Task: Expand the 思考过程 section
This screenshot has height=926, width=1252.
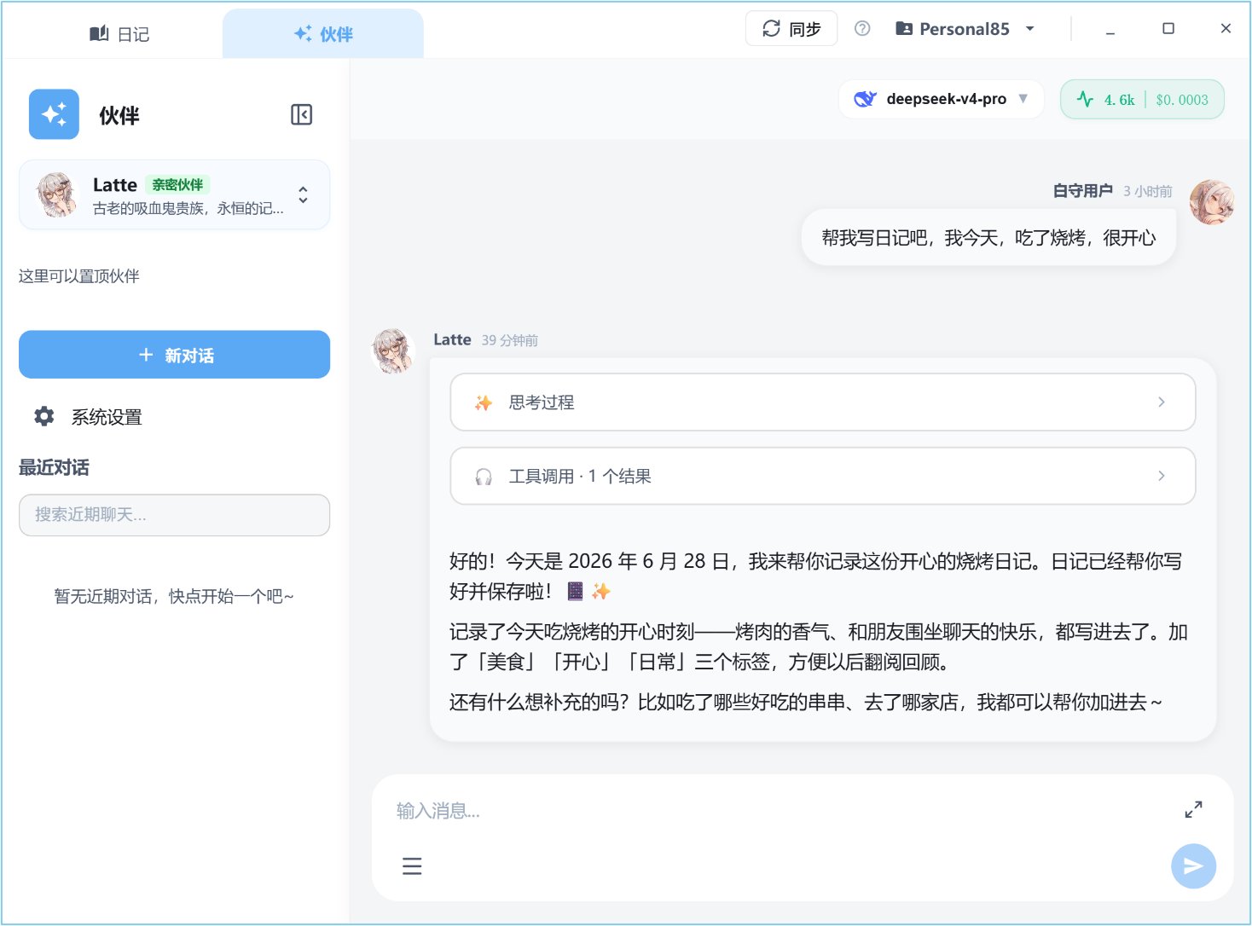Action: point(822,402)
